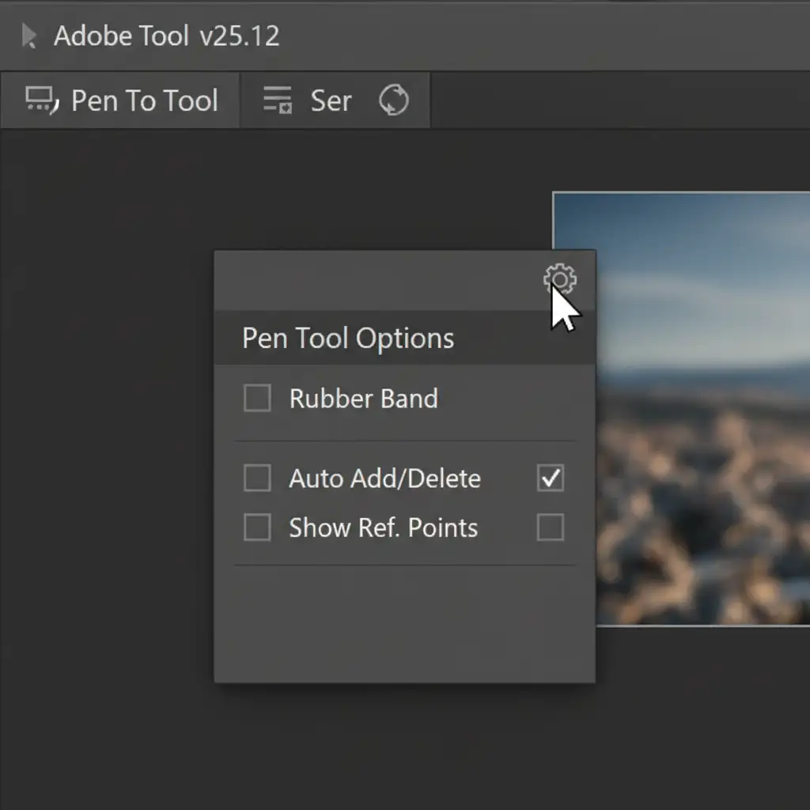Screen dimensions: 810x810
Task: Enable the Rubber Band checkbox
Action: pyautogui.click(x=257, y=398)
